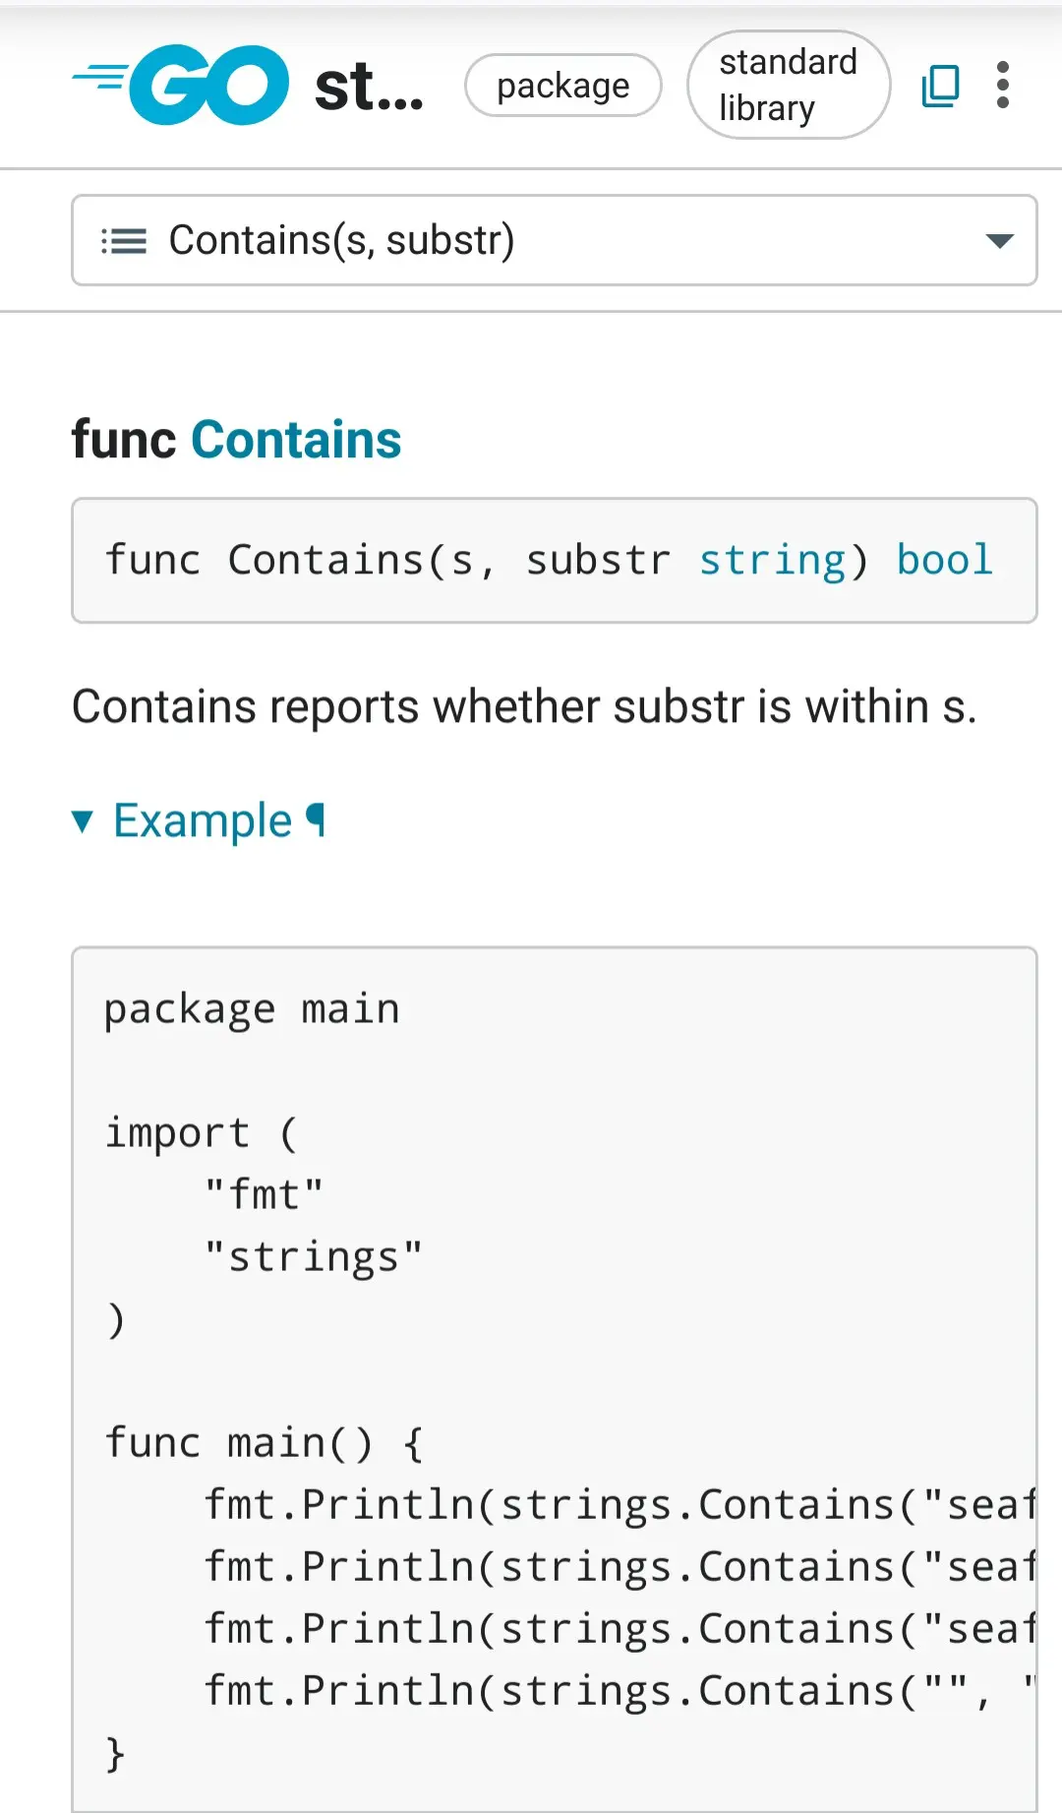Click the description text about substr within s
1062x1813 pixels.
point(524,706)
